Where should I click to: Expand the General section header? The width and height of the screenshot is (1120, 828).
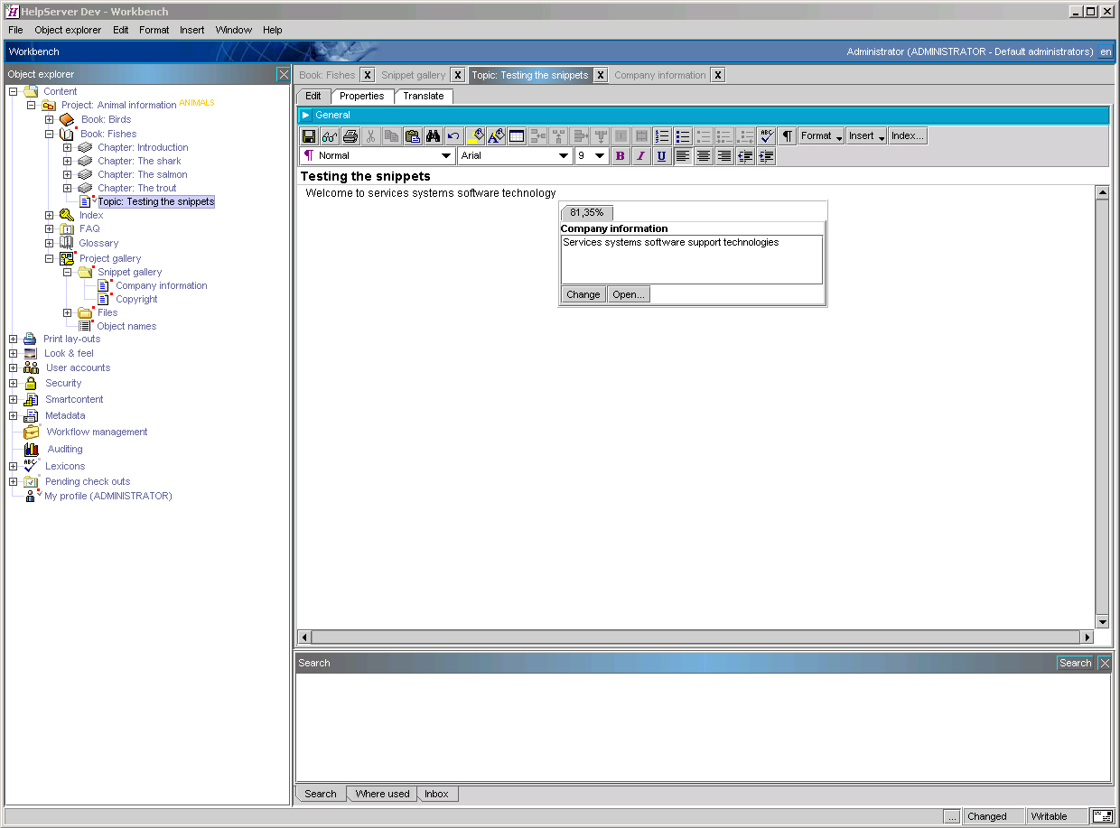pyautogui.click(x=306, y=115)
